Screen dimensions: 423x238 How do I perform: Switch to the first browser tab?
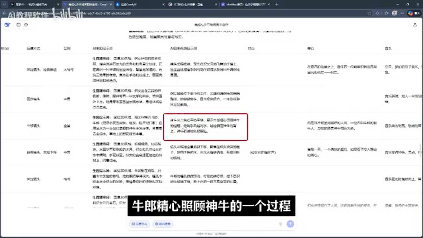point(34,5)
